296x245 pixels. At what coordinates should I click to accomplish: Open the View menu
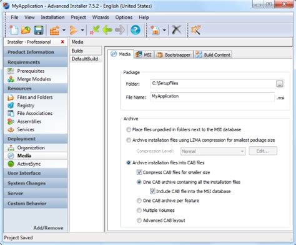point(29,17)
